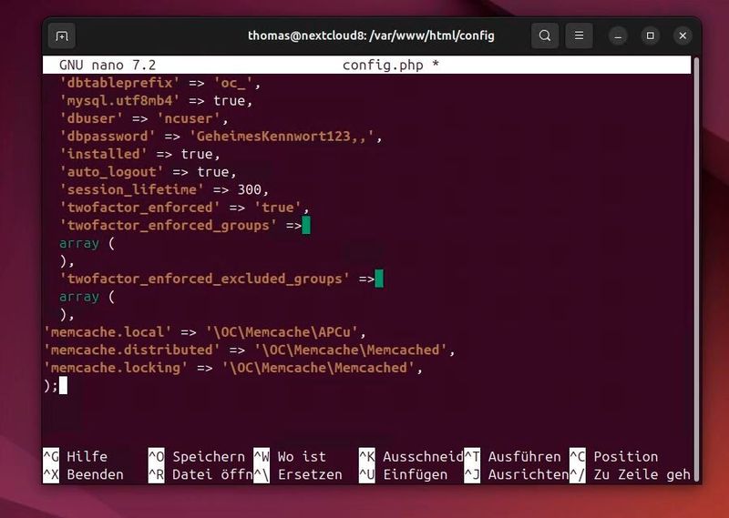Click the 'true' string value of twofactor_enforced
729x518 pixels.
coord(278,208)
